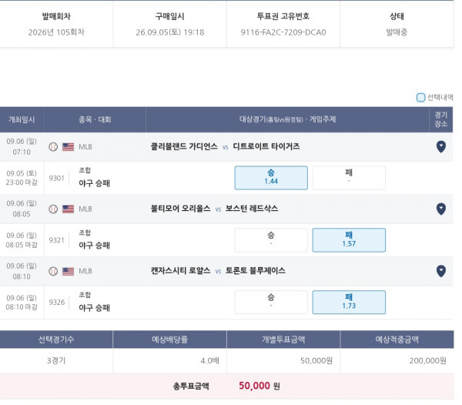The width and height of the screenshot is (462, 405).
Task: Select 패 1.57 option for game 9321
Action: pyautogui.click(x=349, y=239)
